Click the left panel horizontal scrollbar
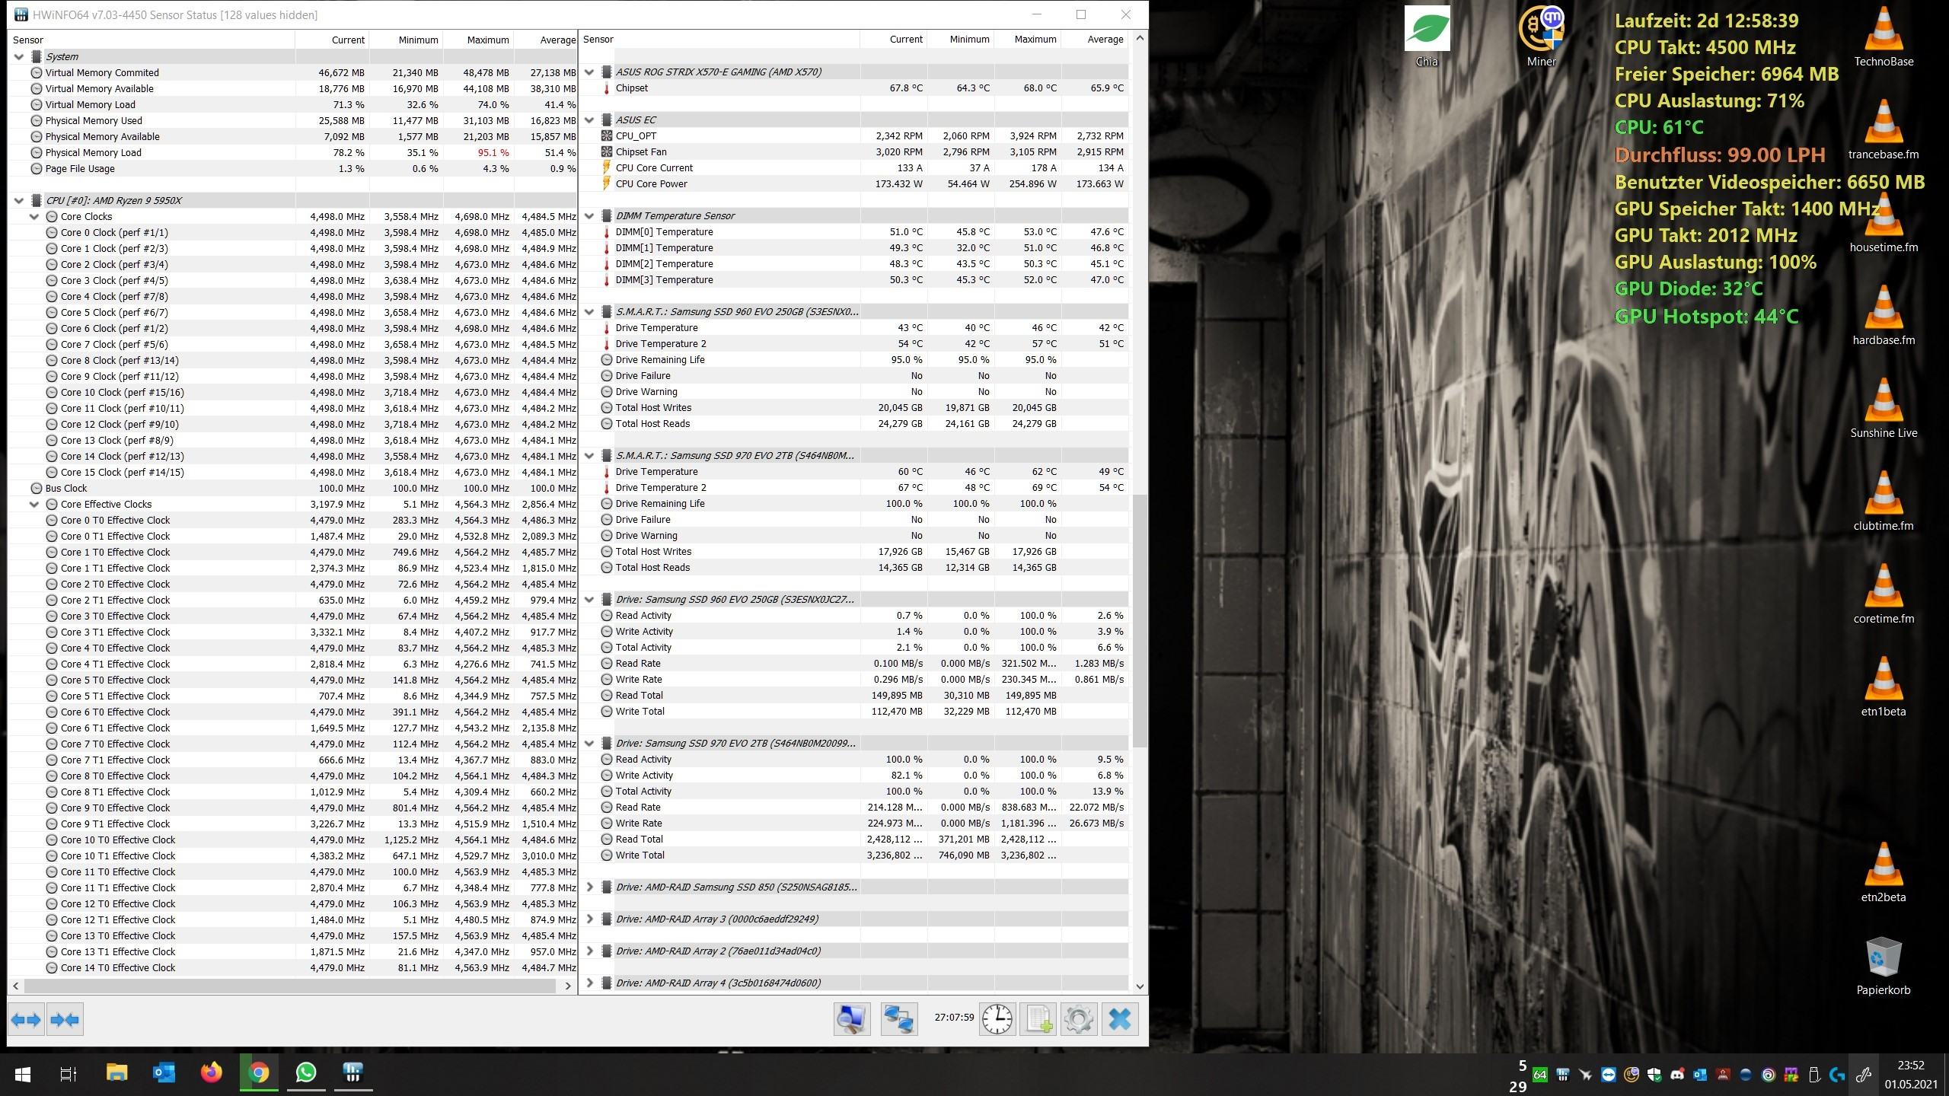 click(x=289, y=986)
